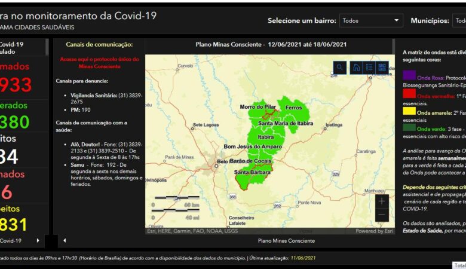Go to previous map tab arrow
The width and height of the screenshot is (466, 269).
pos(65,240)
